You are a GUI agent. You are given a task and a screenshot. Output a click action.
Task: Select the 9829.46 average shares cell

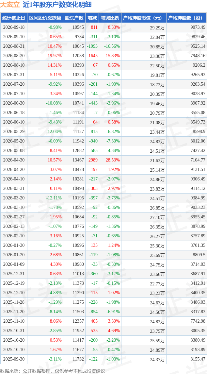[186, 37]
